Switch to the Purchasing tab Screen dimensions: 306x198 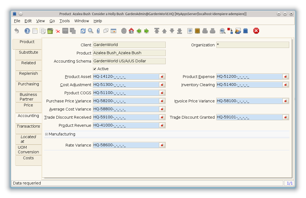[x=28, y=84]
